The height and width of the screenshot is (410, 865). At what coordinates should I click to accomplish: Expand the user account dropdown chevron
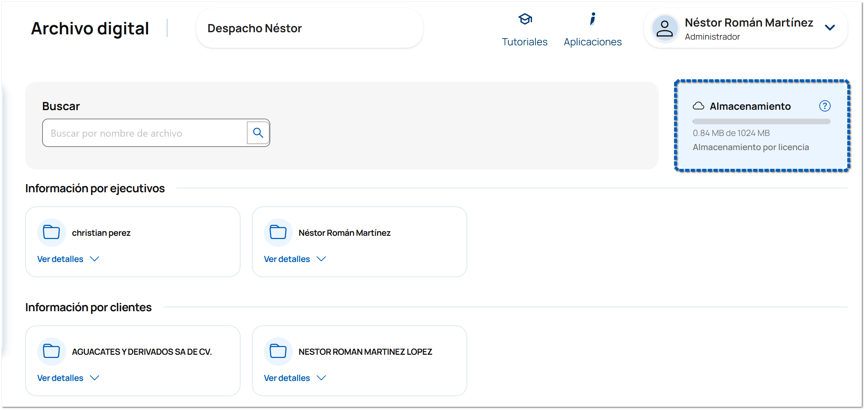[830, 28]
